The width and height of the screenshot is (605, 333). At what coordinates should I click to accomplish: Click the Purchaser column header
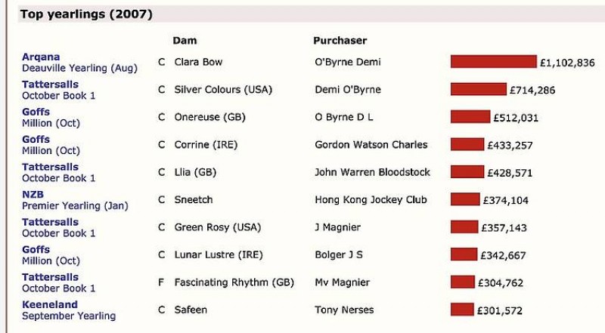tap(340, 40)
